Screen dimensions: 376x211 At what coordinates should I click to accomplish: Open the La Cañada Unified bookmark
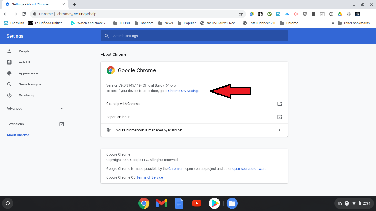(47, 23)
